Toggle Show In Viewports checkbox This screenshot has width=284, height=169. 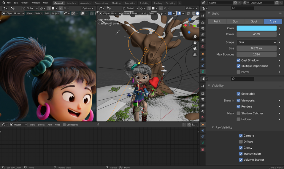pyautogui.click(x=238, y=101)
